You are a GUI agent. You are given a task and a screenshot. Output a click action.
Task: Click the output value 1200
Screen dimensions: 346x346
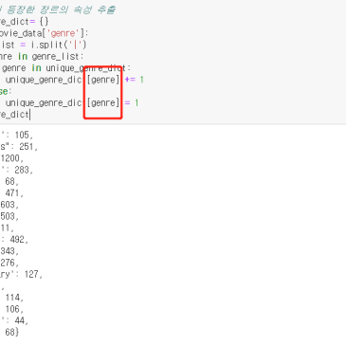(x=10, y=158)
